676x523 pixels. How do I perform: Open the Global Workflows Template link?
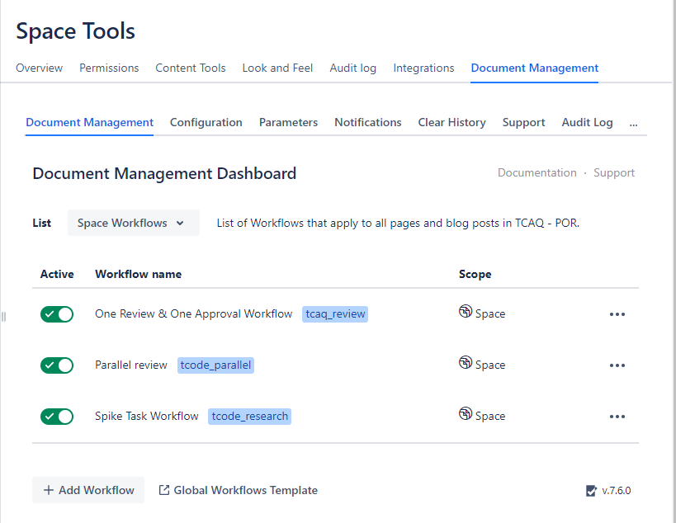(238, 490)
